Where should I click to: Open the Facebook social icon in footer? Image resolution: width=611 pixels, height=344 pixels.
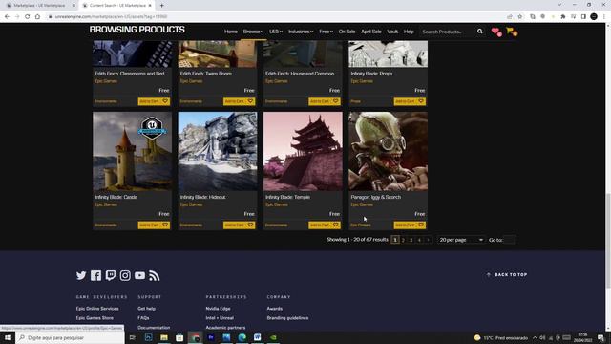click(95, 275)
